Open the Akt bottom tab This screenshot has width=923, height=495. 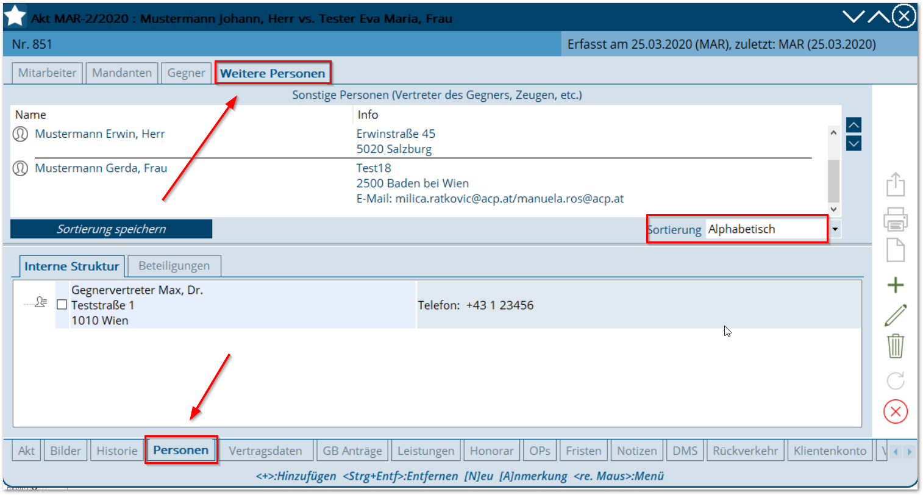[x=26, y=451]
